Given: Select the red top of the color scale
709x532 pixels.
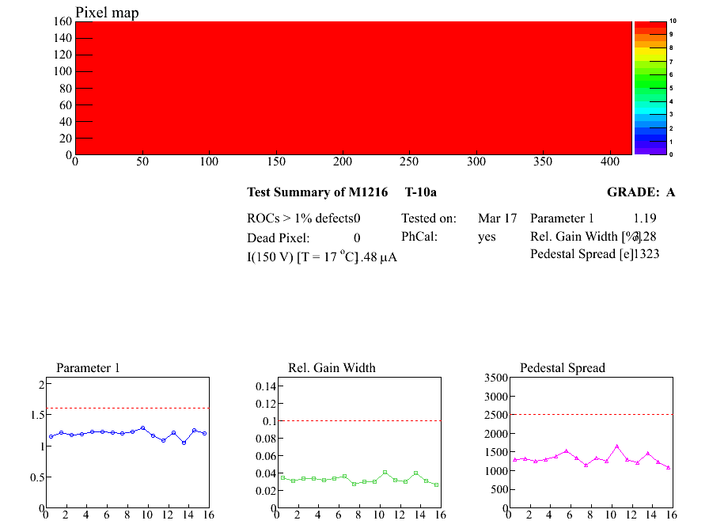Looking at the screenshot, I should (650, 26).
